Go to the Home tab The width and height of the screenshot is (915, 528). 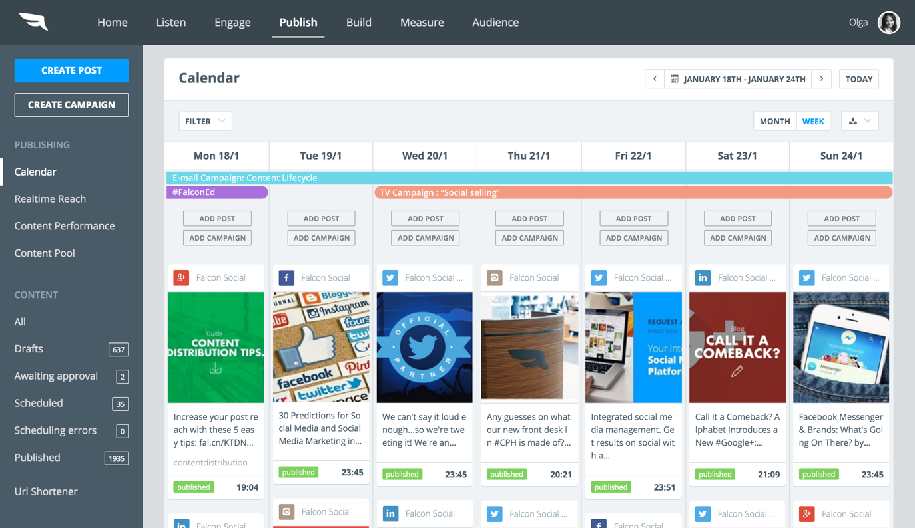coord(113,22)
